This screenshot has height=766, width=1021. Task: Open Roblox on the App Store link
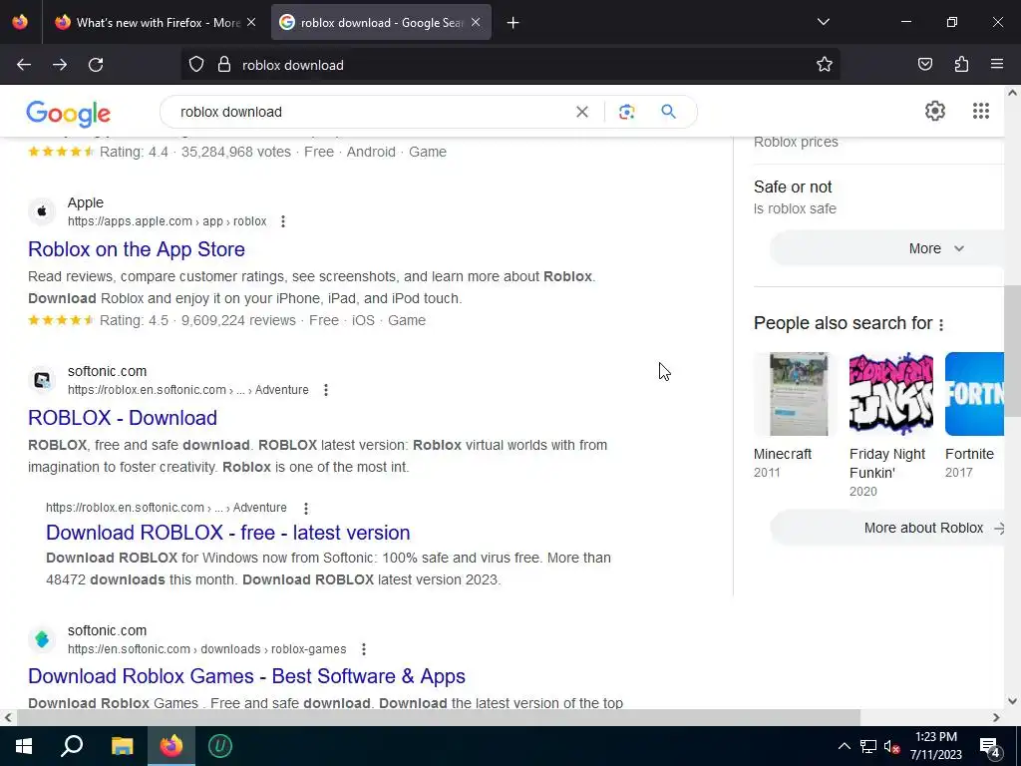click(137, 249)
